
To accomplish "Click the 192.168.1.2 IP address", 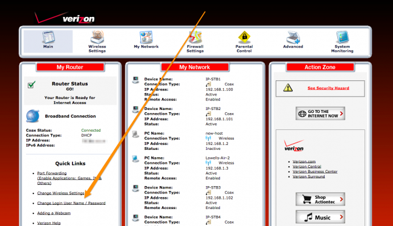I will pos(217,144).
